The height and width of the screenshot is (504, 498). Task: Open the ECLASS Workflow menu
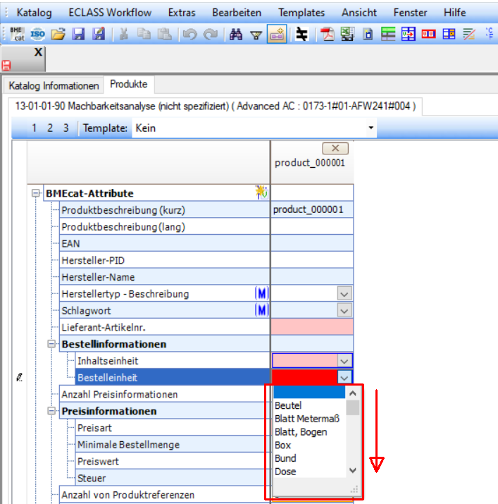point(110,13)
